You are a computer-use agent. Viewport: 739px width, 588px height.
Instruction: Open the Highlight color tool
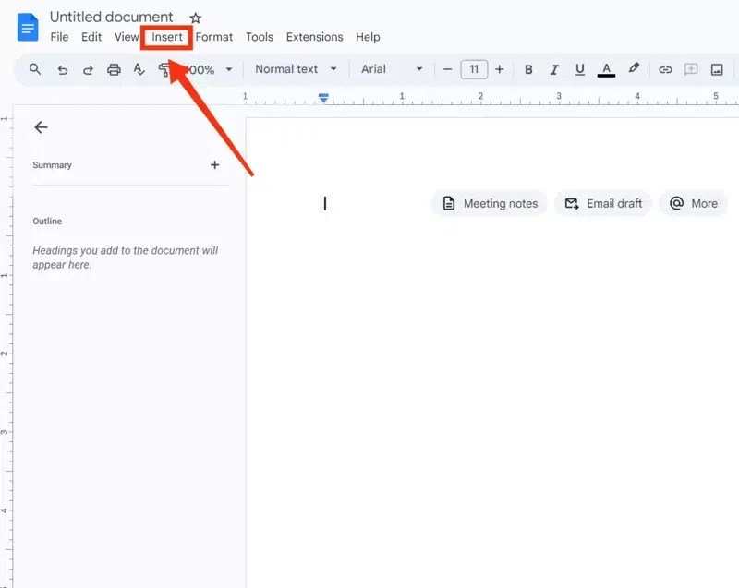click(x=634, y=69)
